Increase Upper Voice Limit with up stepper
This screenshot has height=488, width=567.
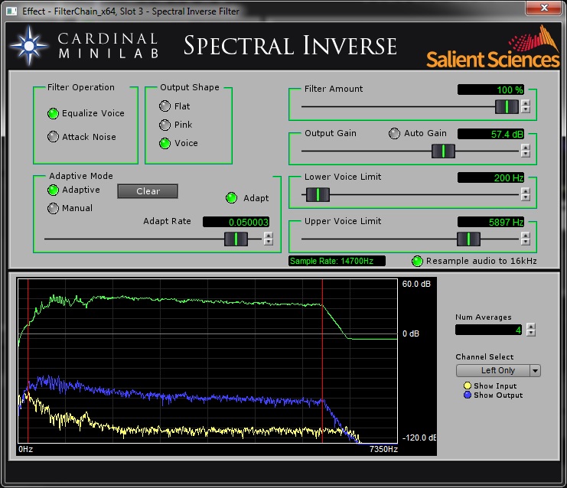click(x=526, y=236)
